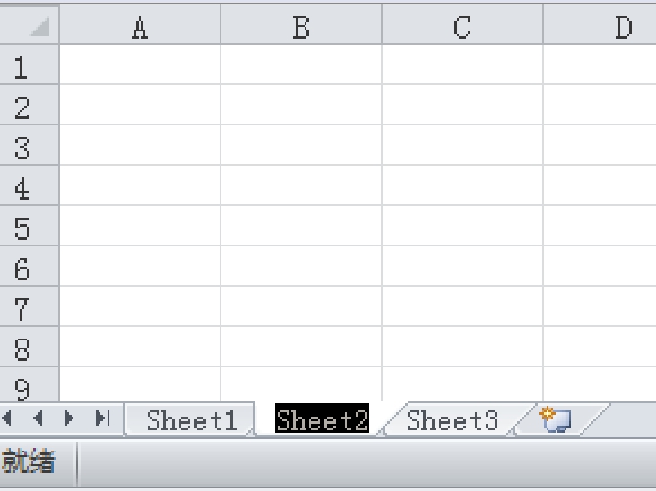Select column A header
656x491 pixels.
pyautogui.click(x=140, y=24)
